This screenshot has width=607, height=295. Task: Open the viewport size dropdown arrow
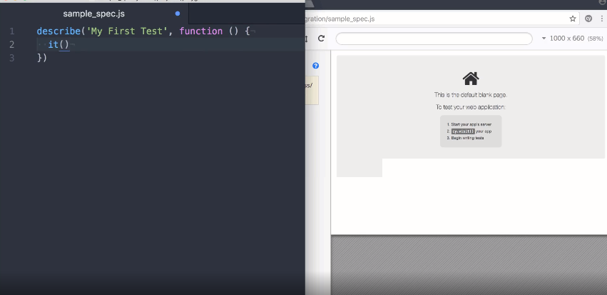point(544,39)
